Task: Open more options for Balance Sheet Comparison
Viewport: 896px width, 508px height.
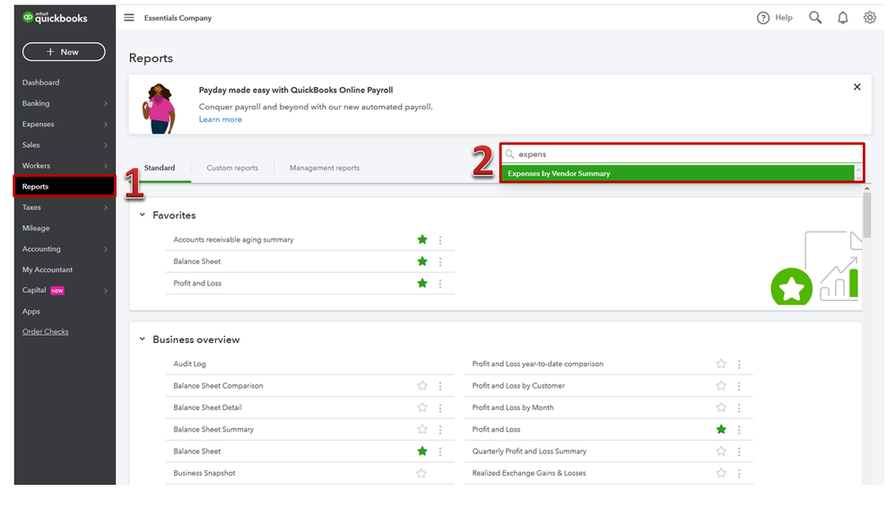Action: (440, 386)
